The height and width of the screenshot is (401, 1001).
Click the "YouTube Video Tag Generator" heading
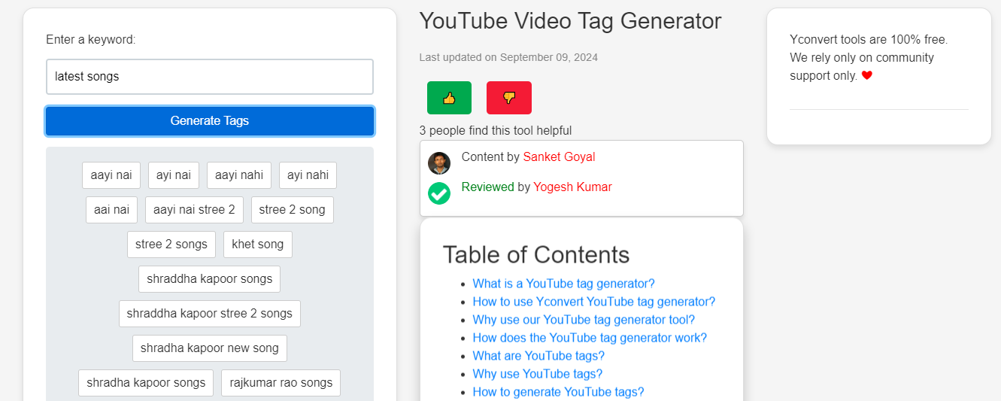(570, 22)
